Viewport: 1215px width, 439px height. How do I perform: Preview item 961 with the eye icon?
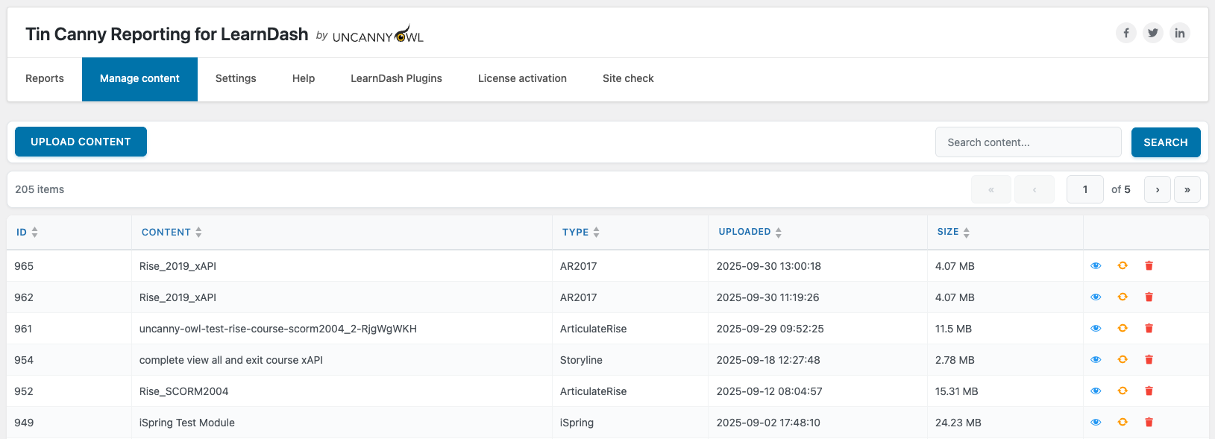[1096, 329]
